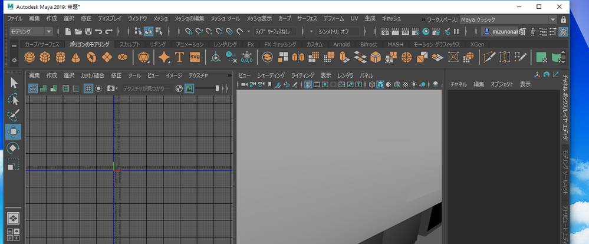The image size is (589, 244).
Task: Open the File menu
Action: [x=15, y=18]
